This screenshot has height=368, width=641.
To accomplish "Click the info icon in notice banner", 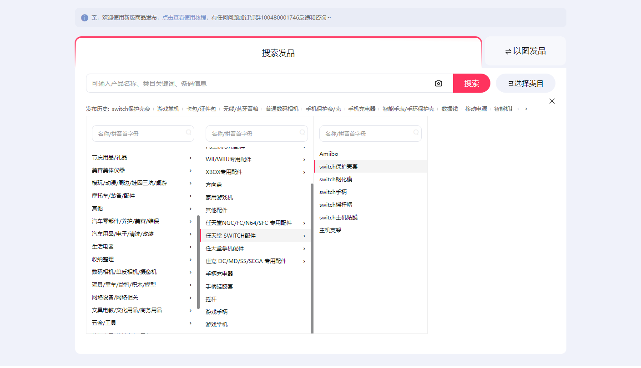I will [x=85, y=18].
